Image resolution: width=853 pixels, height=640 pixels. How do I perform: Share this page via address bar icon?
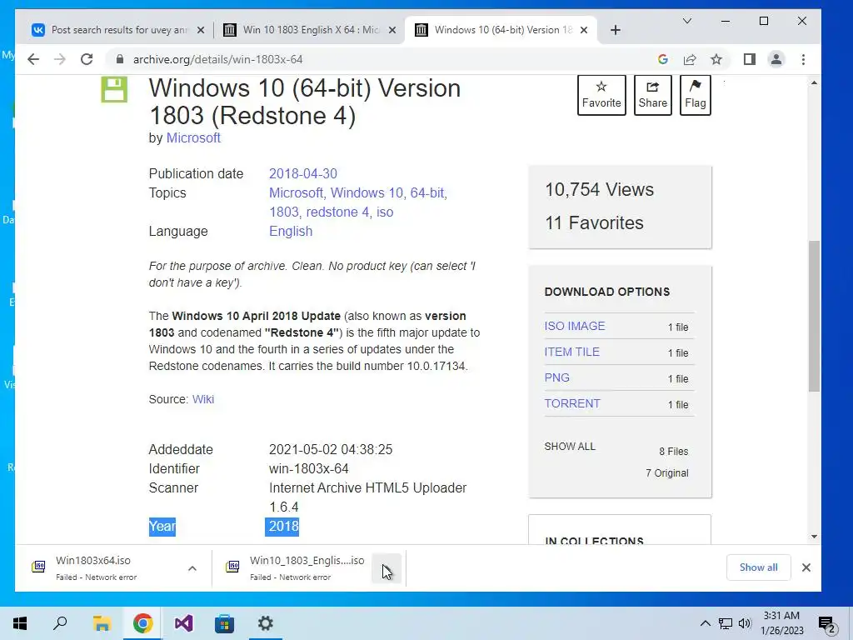[690, 59]
